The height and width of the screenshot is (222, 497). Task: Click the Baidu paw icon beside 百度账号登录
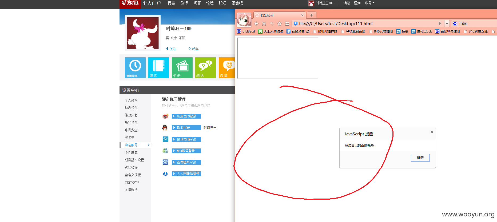[x=165, y=162]
